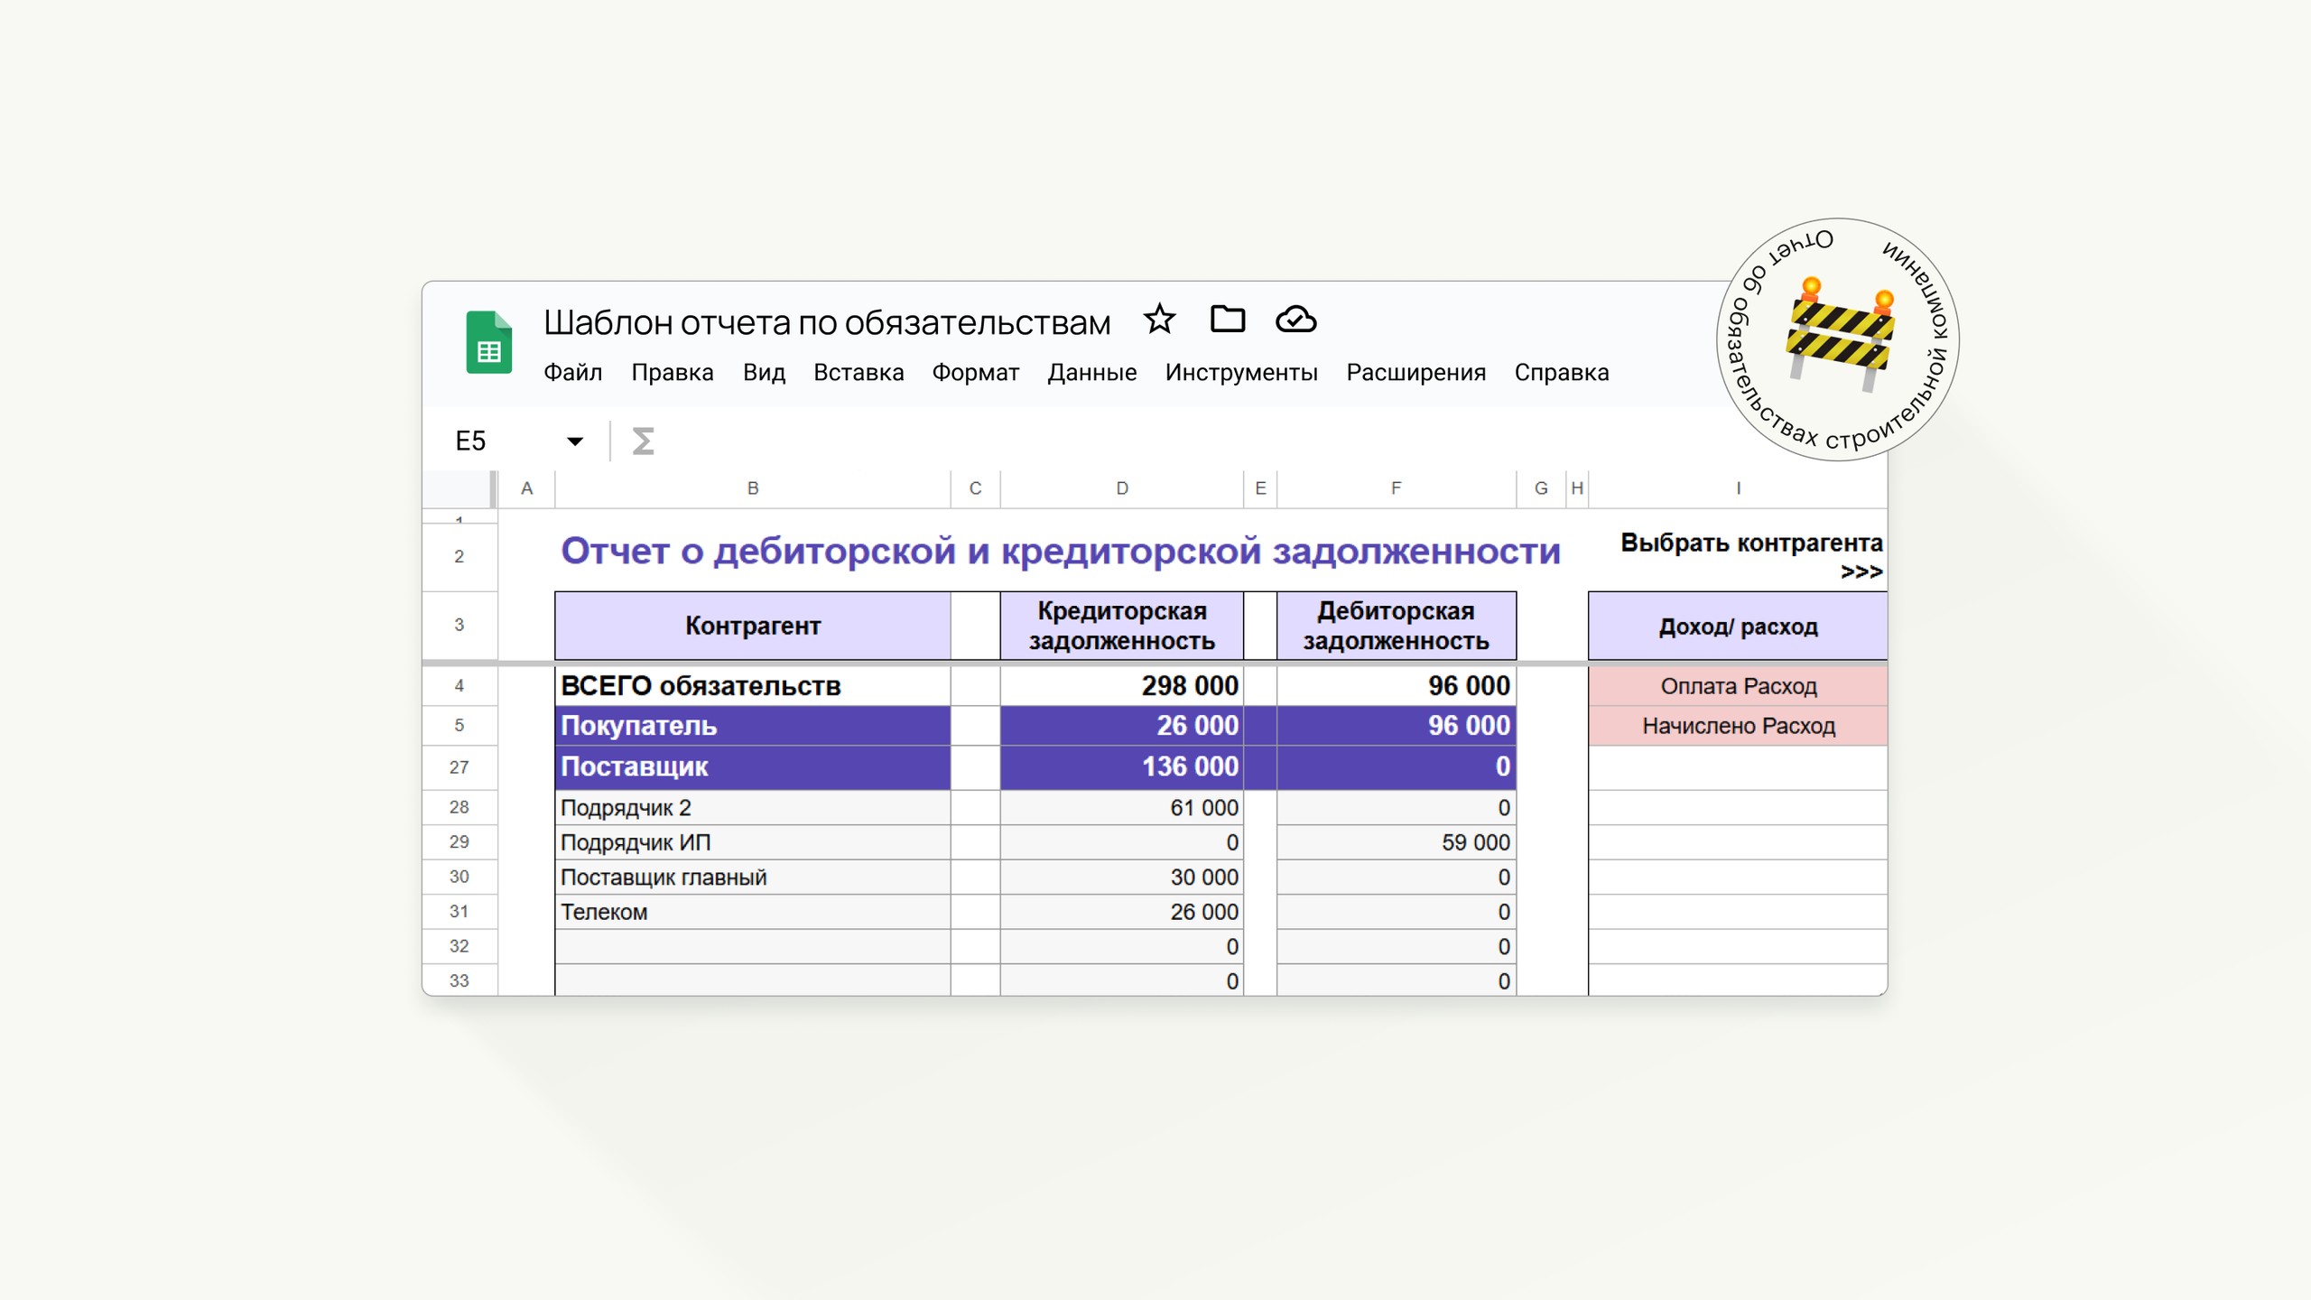Select column D header
The height and width of the screenshot is (1300, 2311).
pos(1121,488)
